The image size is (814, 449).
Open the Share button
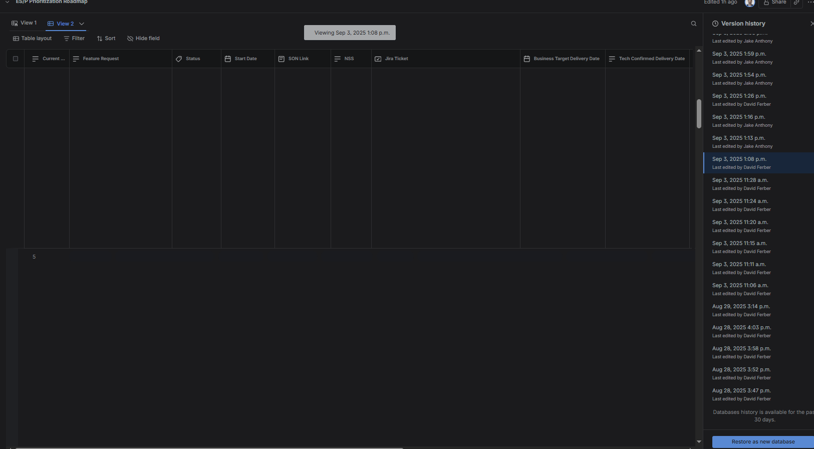coord(774,3)
